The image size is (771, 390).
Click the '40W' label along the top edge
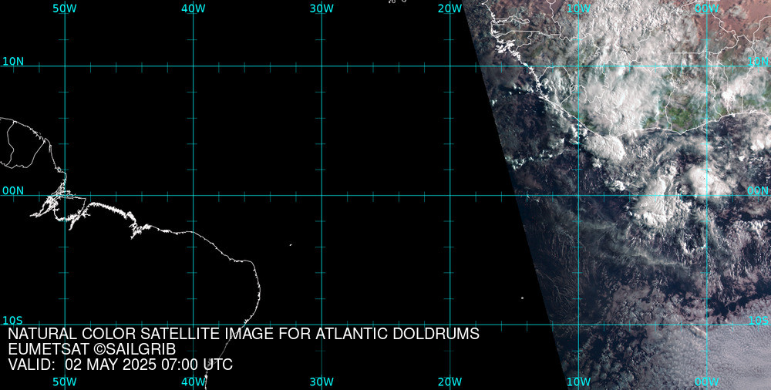click(194, 8)
